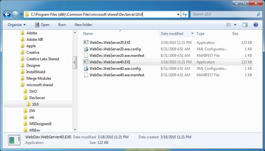
Task: Click the details pane WebServer40 thumbnail
Action: 14,140
